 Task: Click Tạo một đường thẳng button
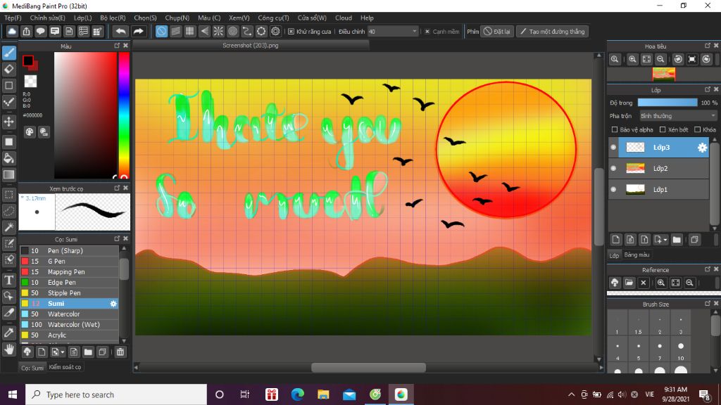pos(552,31)
